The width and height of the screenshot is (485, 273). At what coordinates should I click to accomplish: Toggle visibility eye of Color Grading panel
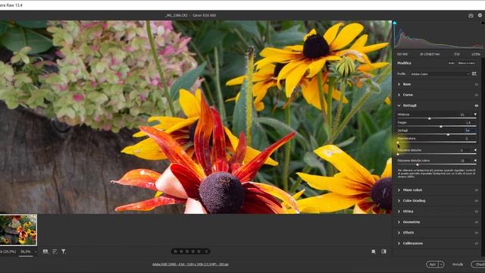477,200
